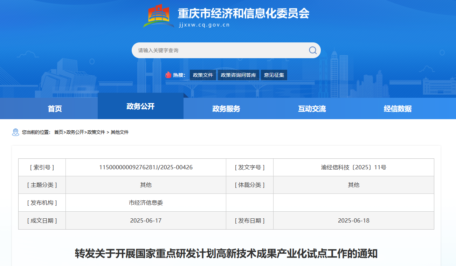Screen dimensions: 456x266
Task: Click the index number 11500000009276281J/2025-00426
Action: [146, 167]
